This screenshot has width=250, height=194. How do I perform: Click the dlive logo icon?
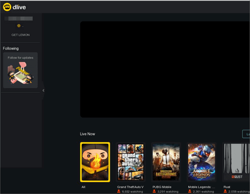(7, 7)
